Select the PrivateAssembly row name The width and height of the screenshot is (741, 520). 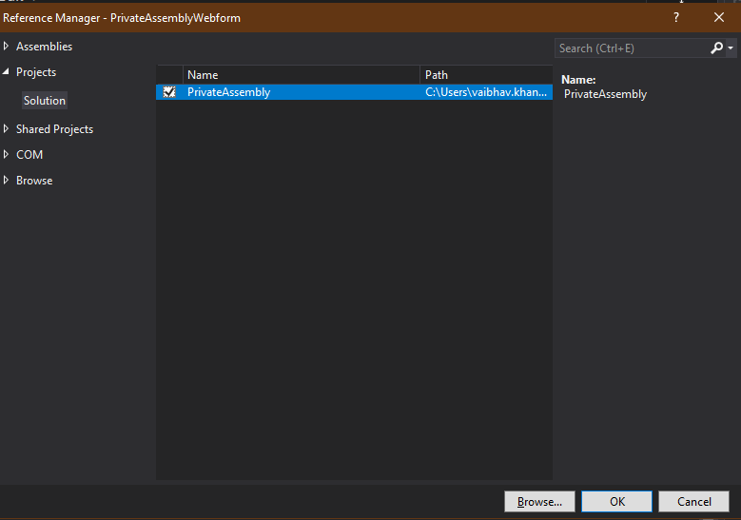point(228,92)
